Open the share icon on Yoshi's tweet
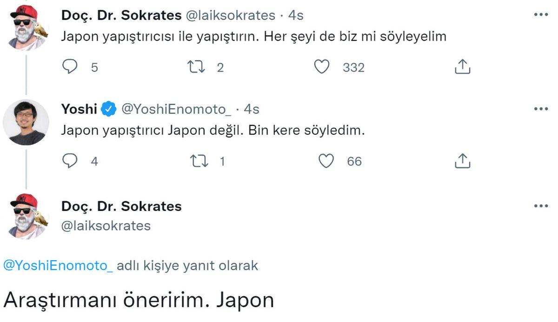The height and width of the screenshot is (322, 558). tap(463, 161)
